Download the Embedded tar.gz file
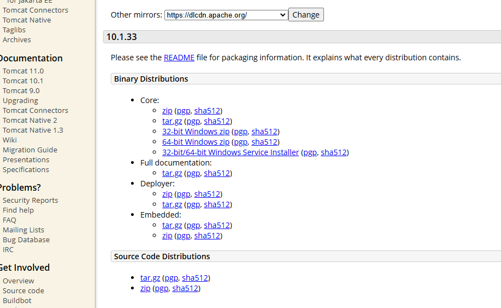Viewport: 501px width, 308px height. [172, 225]
